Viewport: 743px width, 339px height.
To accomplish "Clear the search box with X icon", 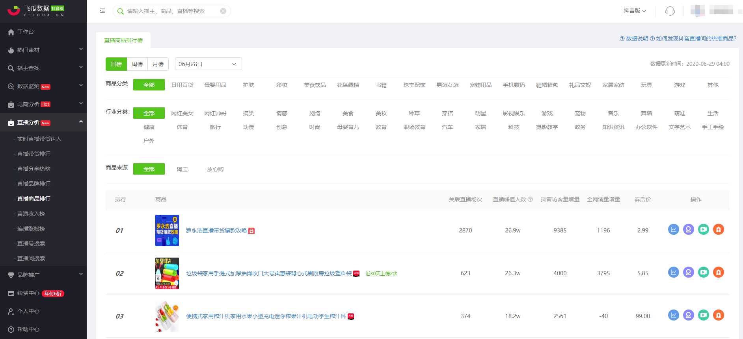I will (x=223, y=11).
